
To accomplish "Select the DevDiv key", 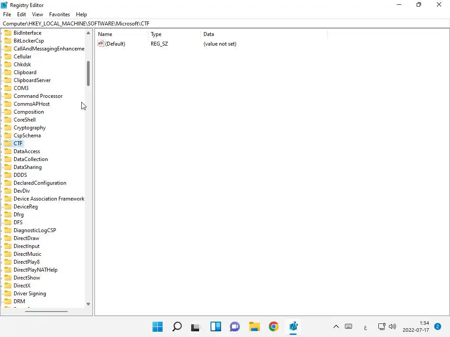I will click(x=22, y=191).
